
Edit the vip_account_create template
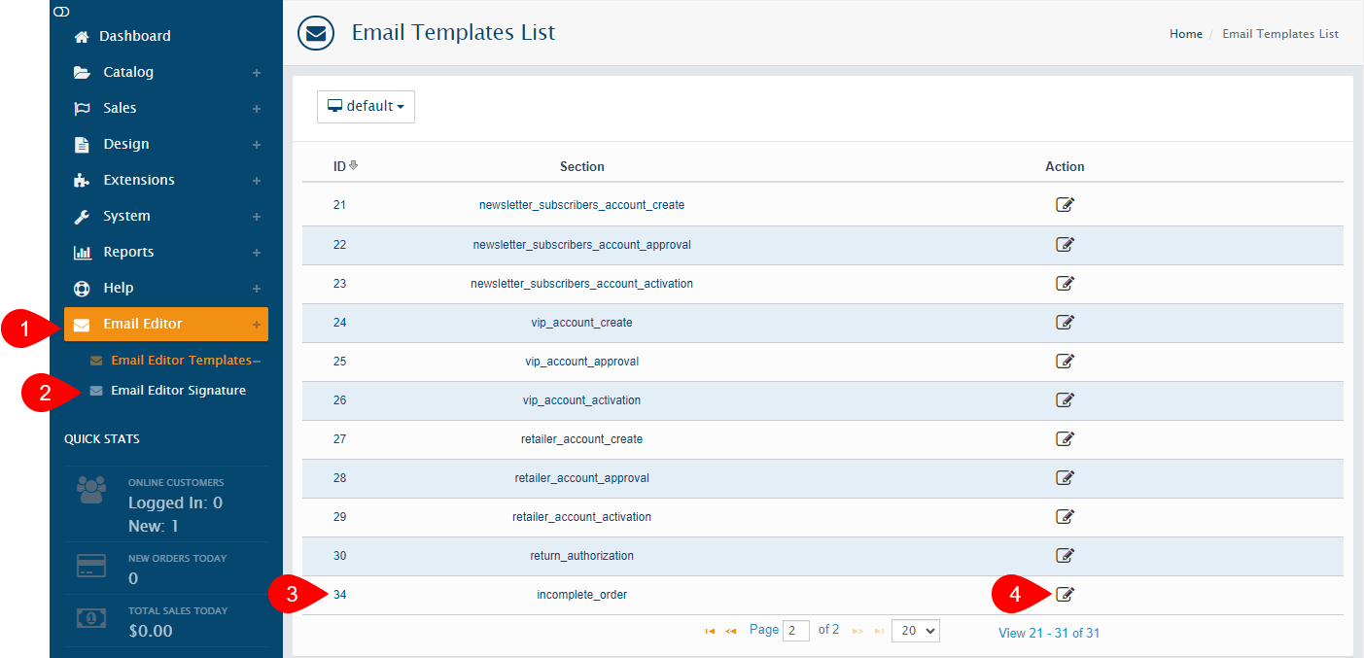[1065, 322]
